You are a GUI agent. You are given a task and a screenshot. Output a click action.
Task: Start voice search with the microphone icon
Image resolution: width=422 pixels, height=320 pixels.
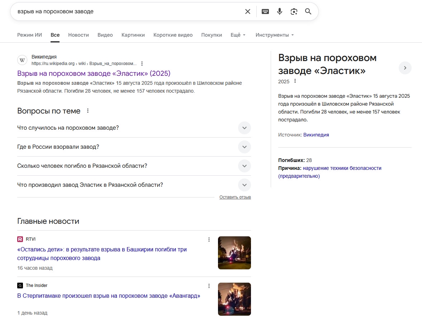280,11
